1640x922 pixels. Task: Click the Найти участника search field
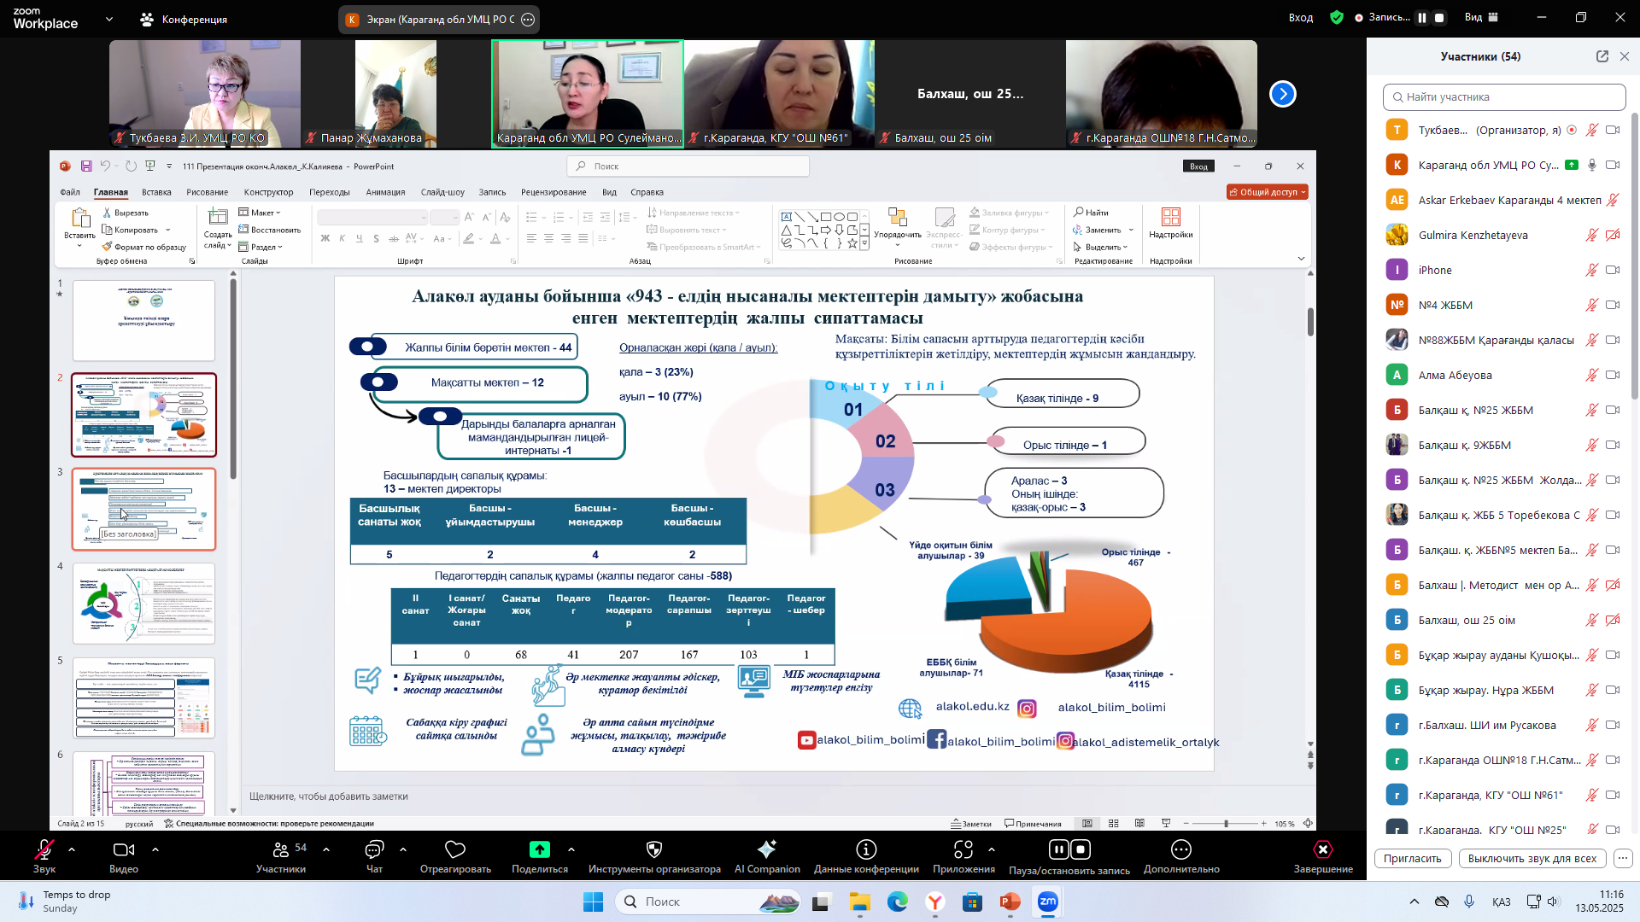tap(1503, 96)
